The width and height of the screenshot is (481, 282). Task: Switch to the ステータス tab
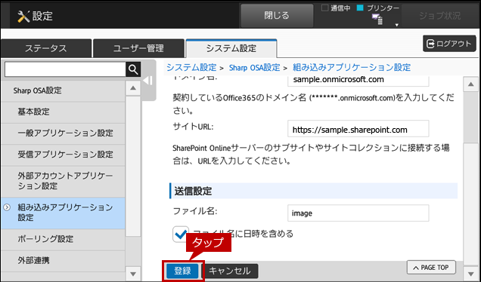[46, 48]
